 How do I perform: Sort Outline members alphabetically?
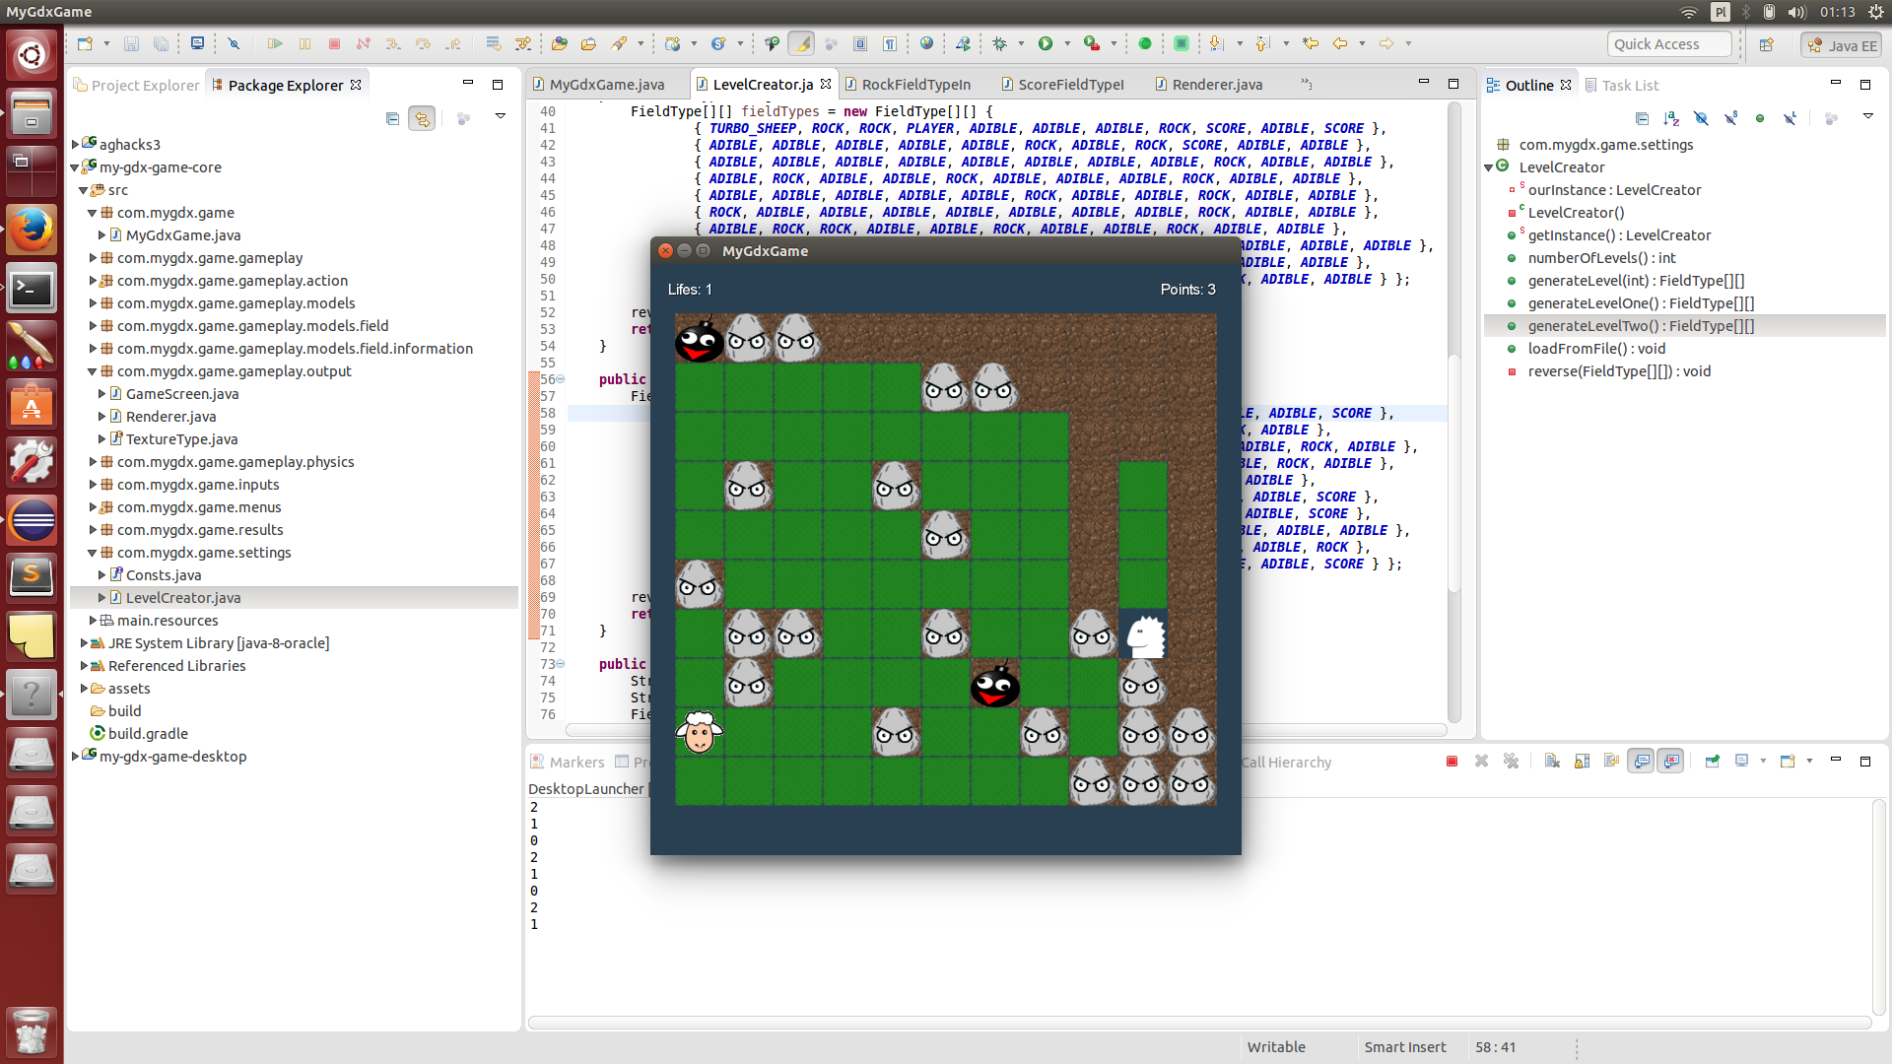[x=1671, y=118]
